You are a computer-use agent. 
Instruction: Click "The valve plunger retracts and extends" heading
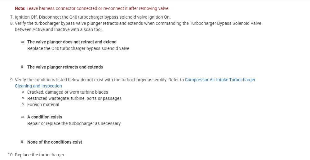(x=65, y=67)
